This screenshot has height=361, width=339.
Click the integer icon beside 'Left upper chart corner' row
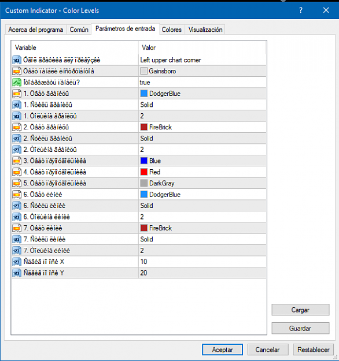[17, 60]
